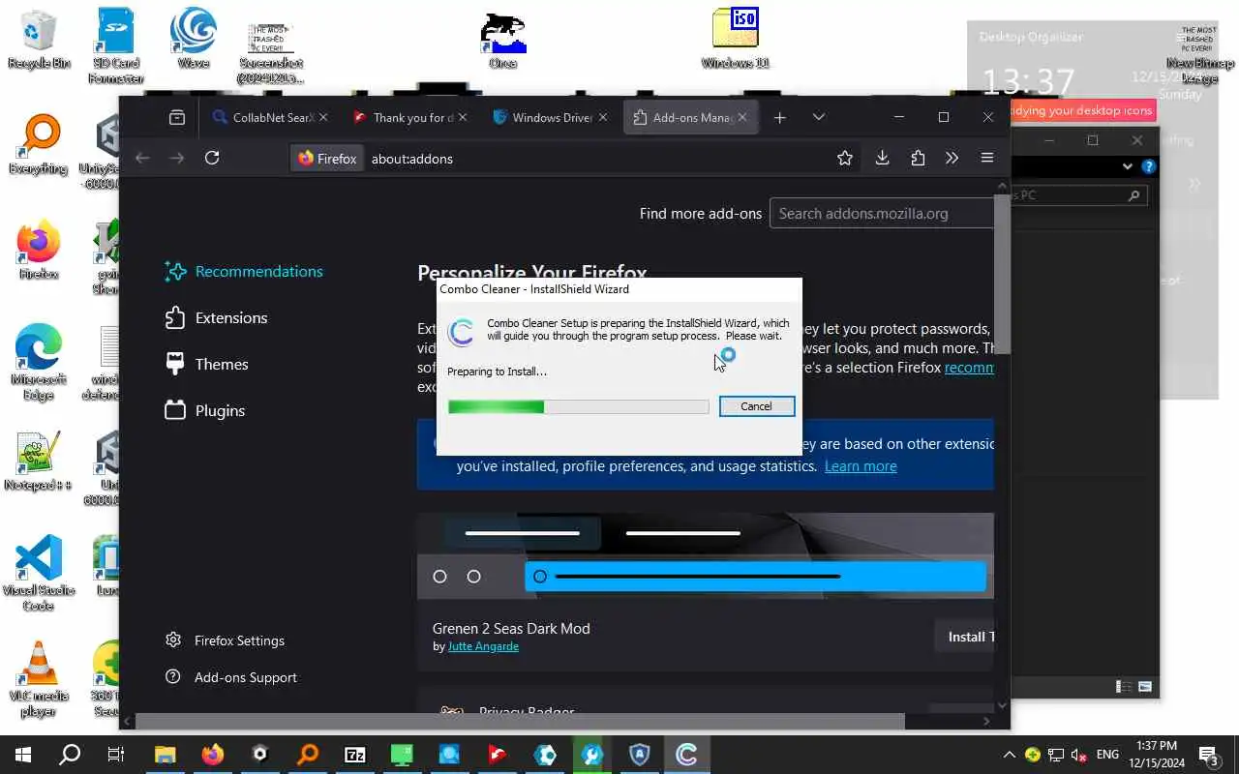The image size is (1239, 774).
Task: Open the Extensions section
Action: pos(216,317)
